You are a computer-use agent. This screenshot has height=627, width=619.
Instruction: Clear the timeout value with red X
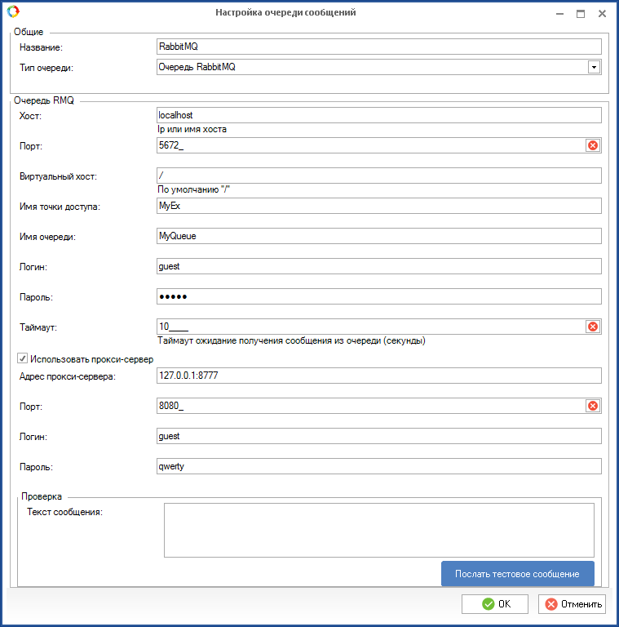tap(593, 327)
